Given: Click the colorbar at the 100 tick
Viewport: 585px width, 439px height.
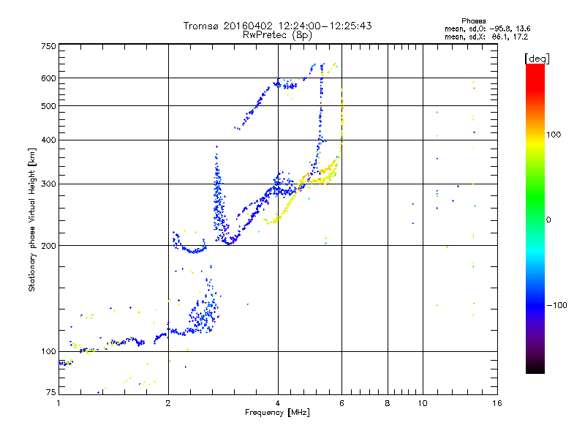Looking at the screenshot, I should point(535,135).
